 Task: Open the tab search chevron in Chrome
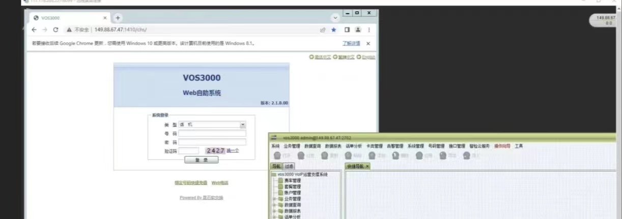tap(335, 18)
